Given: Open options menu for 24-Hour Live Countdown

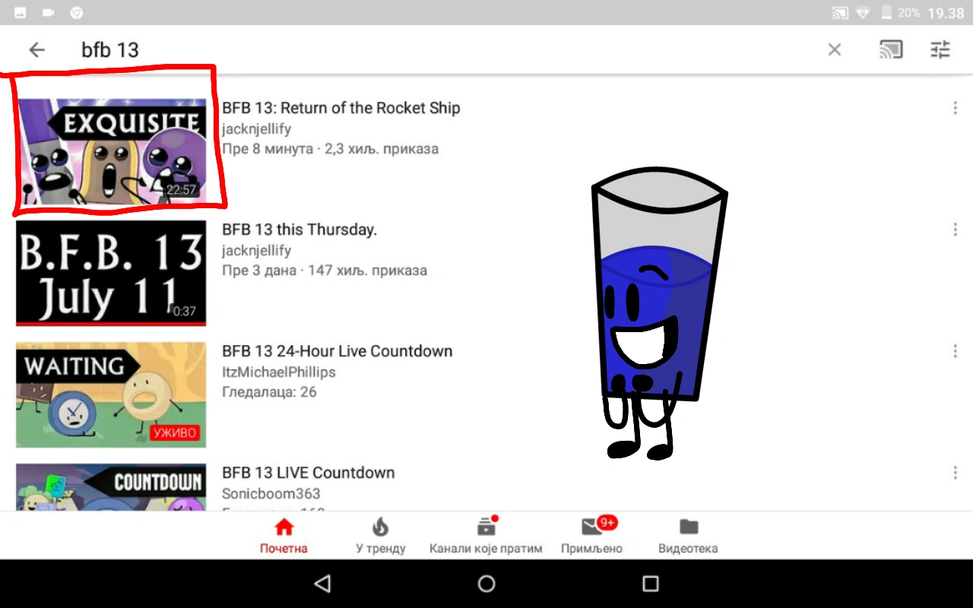Looking at the screenshot, I should [955, 351].
